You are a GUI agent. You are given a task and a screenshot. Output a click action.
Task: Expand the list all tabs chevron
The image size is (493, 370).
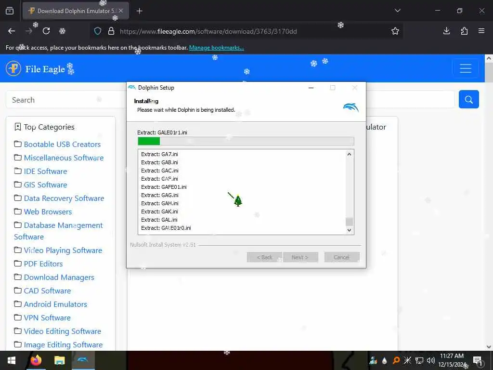[x=397, y=11]
